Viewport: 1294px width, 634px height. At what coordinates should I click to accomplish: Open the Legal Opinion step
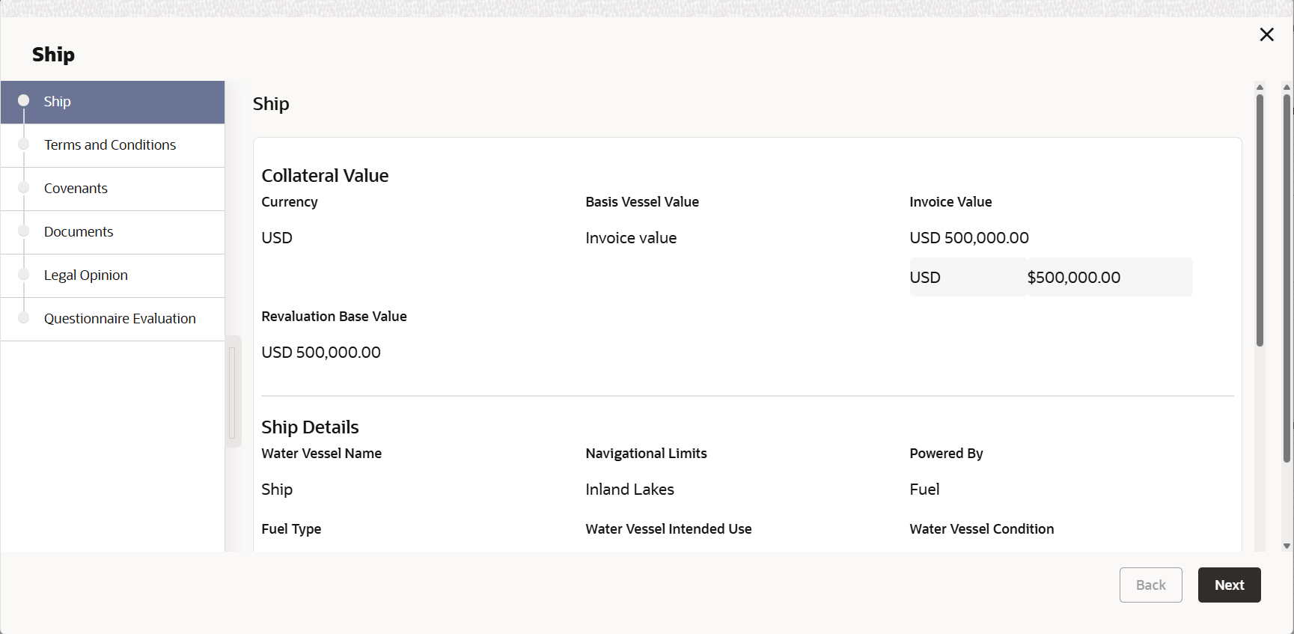coord(86,275)
